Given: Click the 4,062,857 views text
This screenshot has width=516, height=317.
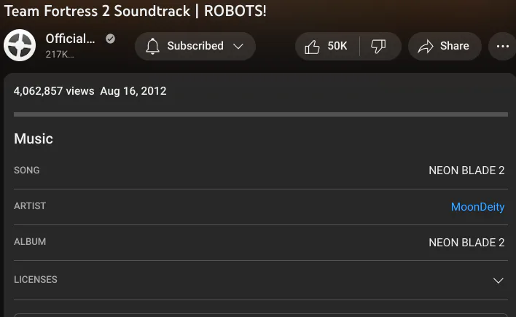Looking at the screenshot, I should pyautogui.click(x=54, y=91).
